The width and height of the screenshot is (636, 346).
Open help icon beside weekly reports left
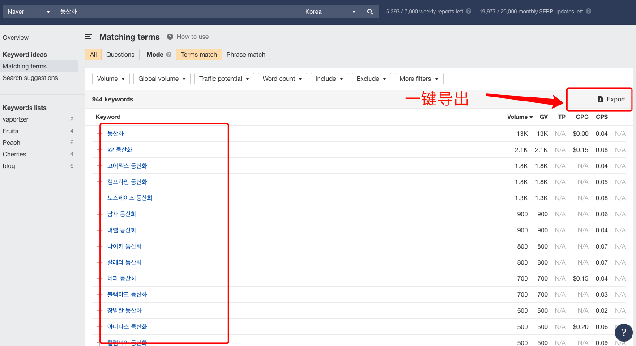click(469, 12)
